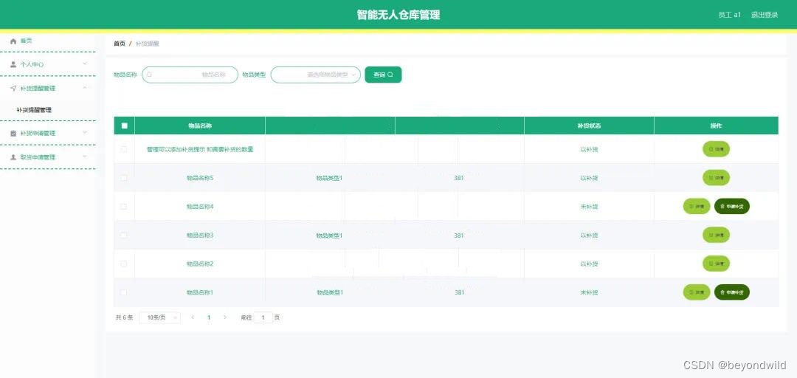Click the clipboard icon beside 补货申请管理

[13, 133]
